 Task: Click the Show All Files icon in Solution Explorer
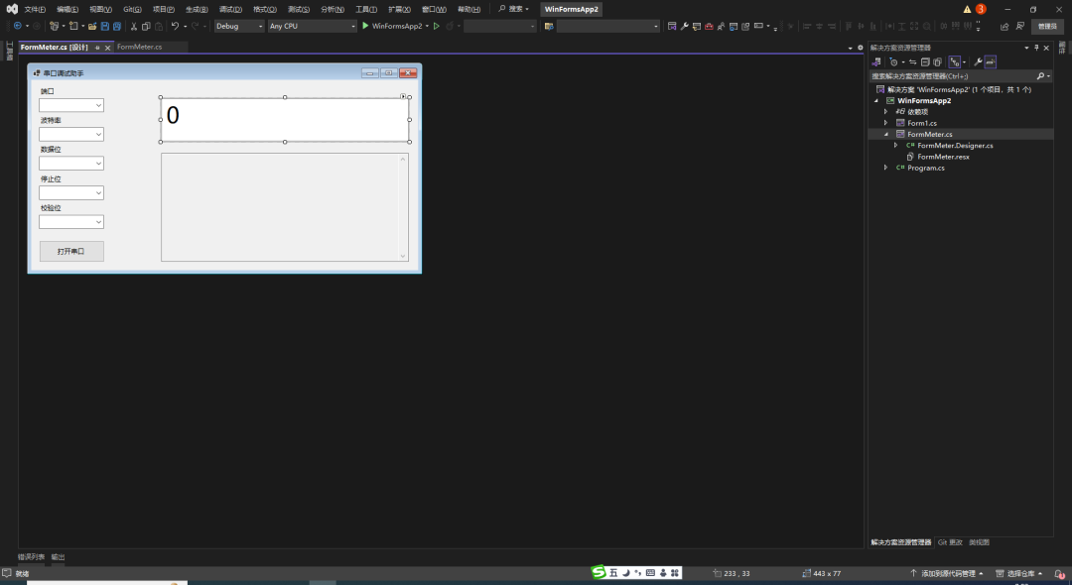coord(937,61)
